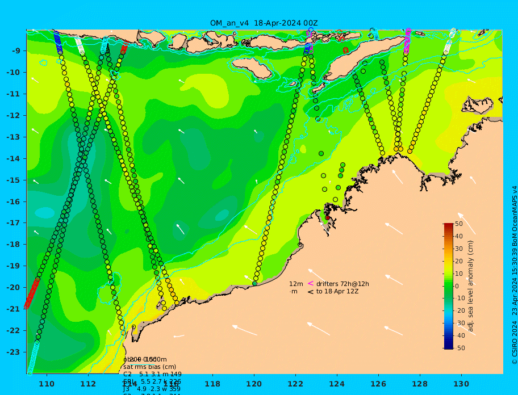Click the latitude axis label '-21'
518x395 pixels.
14,309
